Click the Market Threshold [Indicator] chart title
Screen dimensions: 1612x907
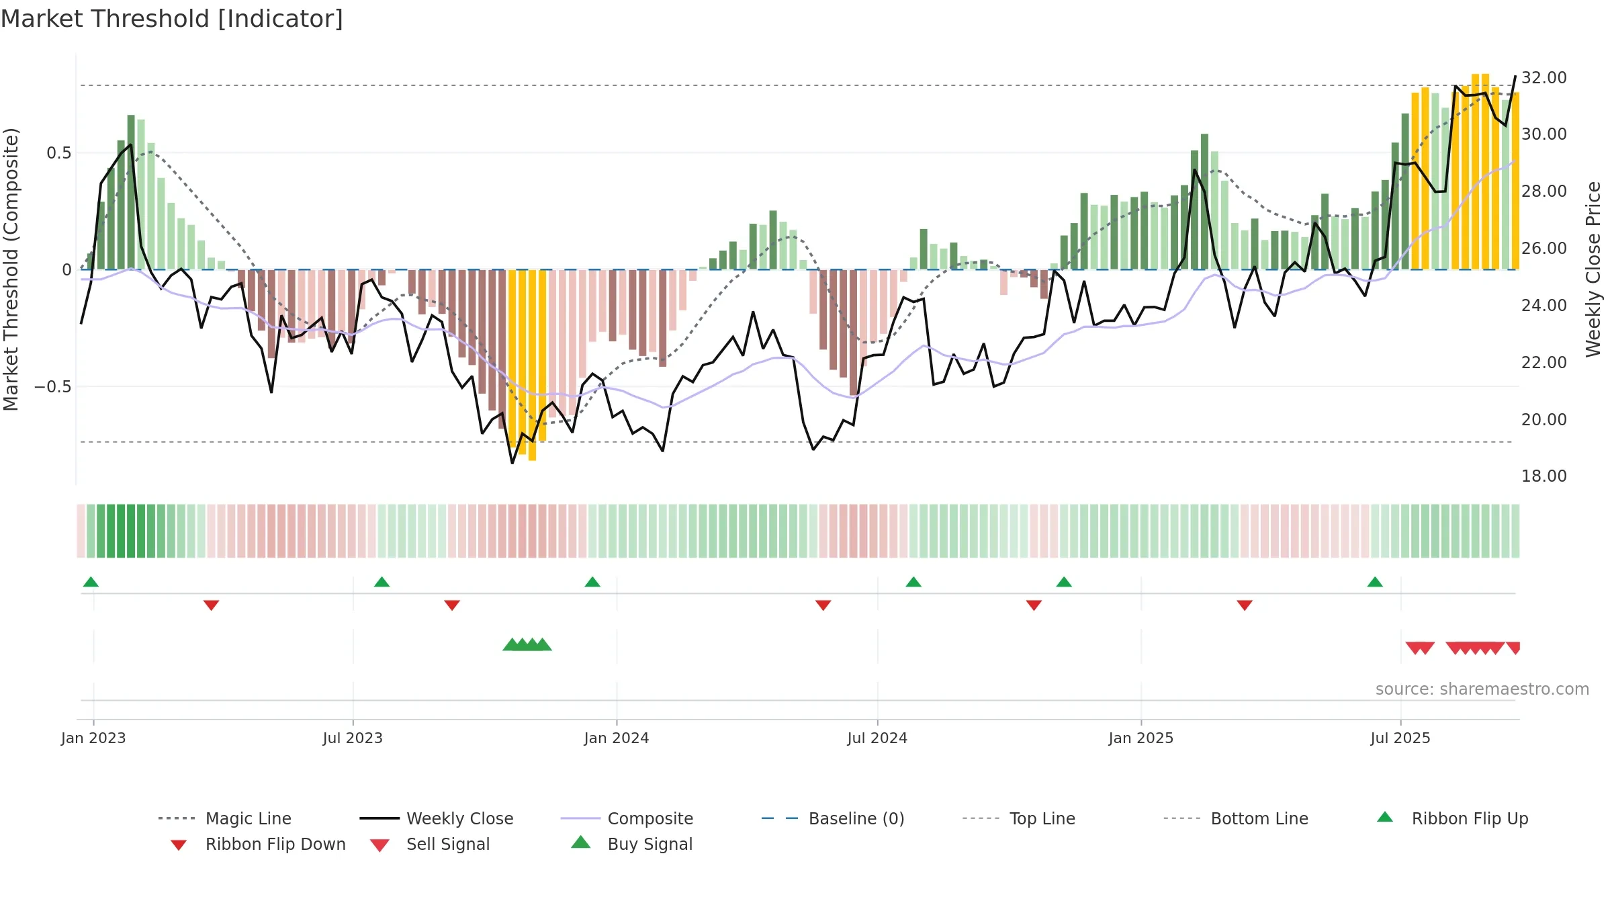[x=172, y=19]
